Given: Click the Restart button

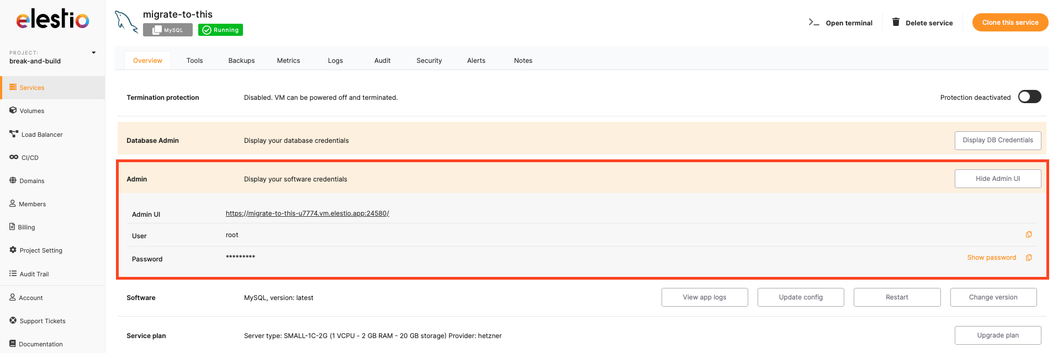Looking at the screenshot, I should tap(897, 297).
